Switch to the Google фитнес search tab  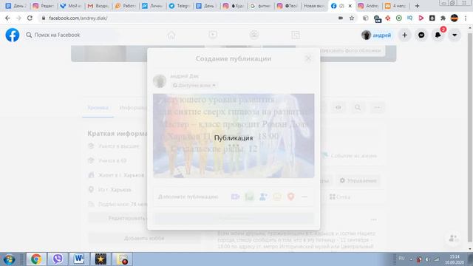tap(261, 6)
